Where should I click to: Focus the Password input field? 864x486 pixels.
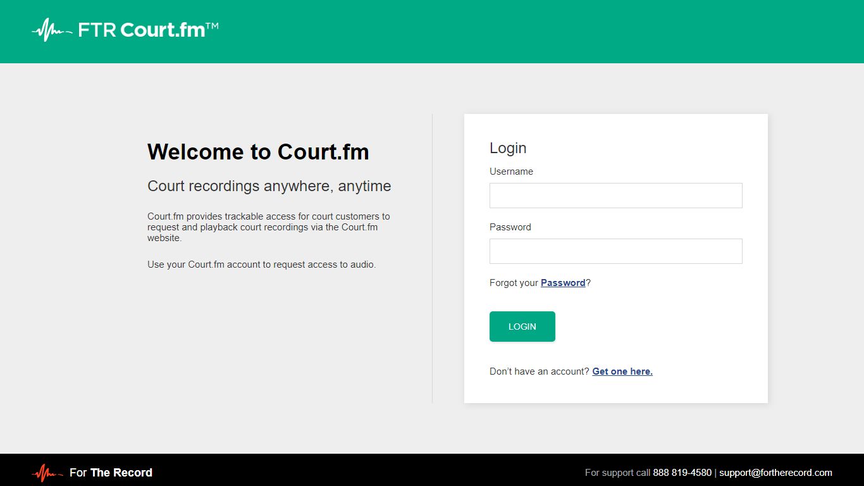(x=615, y=251)
